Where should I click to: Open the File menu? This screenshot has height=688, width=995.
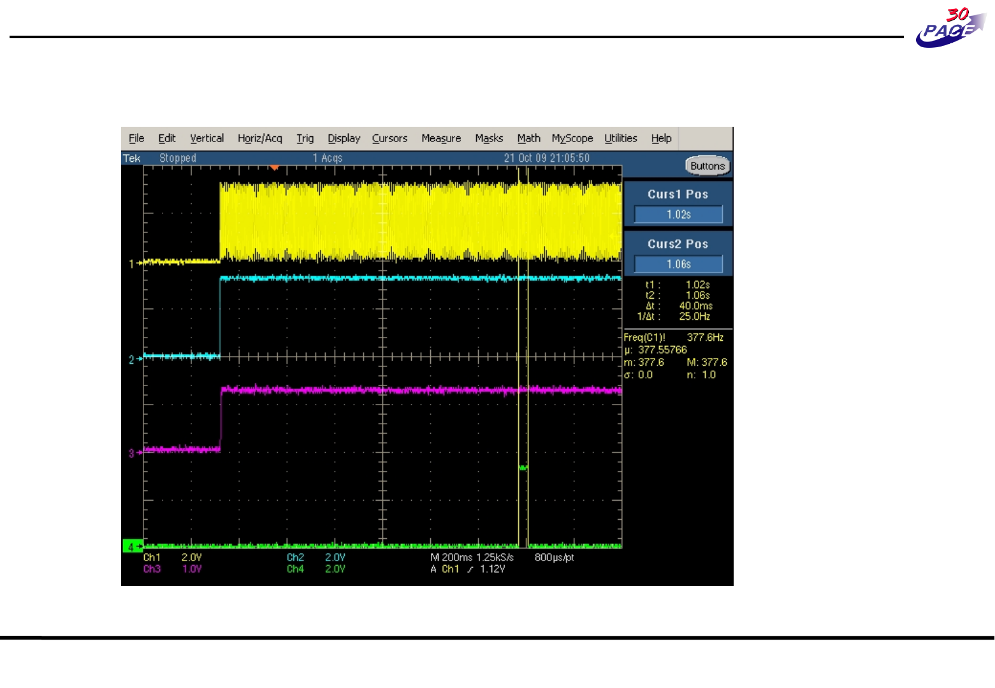(x=136, y=138)
